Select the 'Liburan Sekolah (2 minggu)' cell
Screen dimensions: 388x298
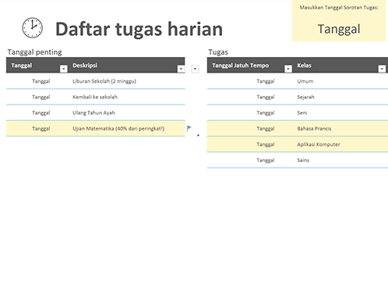click(104, 81)
